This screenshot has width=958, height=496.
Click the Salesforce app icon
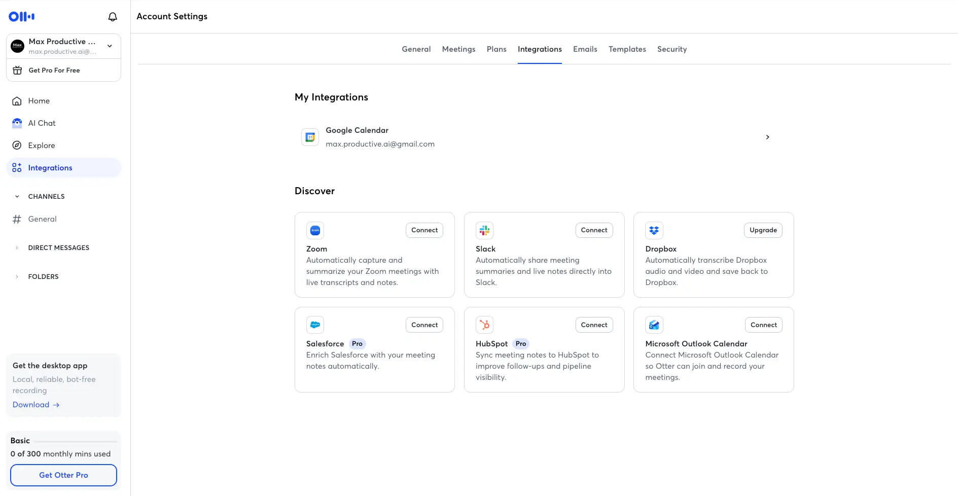pos(315,325)
